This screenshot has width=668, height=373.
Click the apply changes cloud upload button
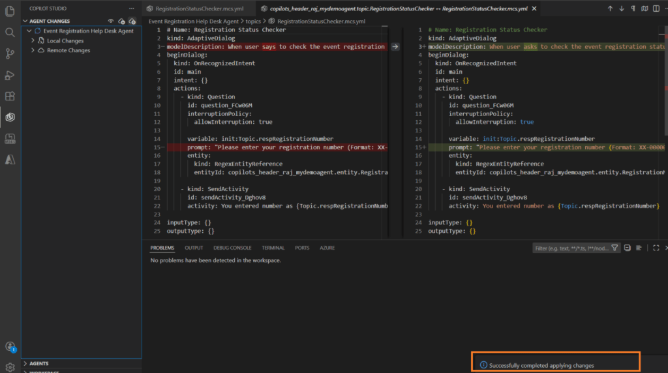[132, 22]
